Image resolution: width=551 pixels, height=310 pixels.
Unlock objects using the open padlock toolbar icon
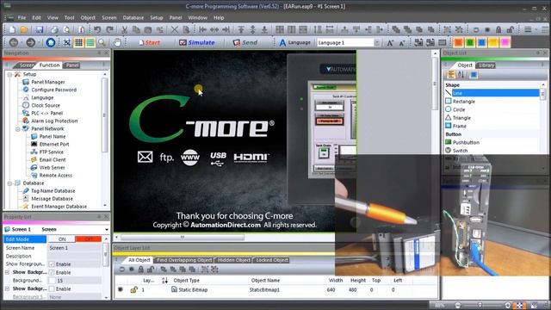(x=511, y=30)
